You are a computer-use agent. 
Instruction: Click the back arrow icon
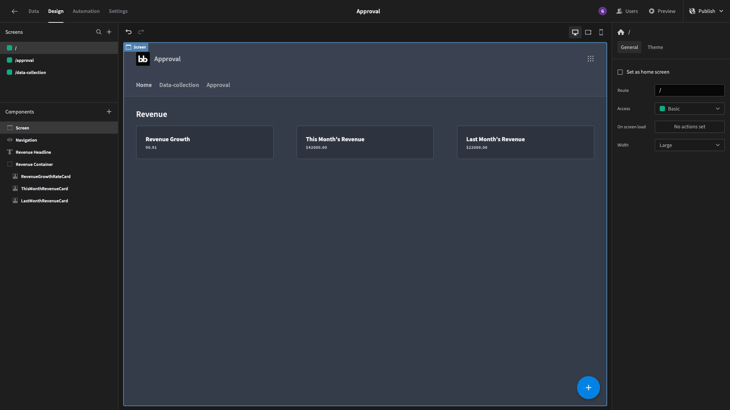[14, 11]
